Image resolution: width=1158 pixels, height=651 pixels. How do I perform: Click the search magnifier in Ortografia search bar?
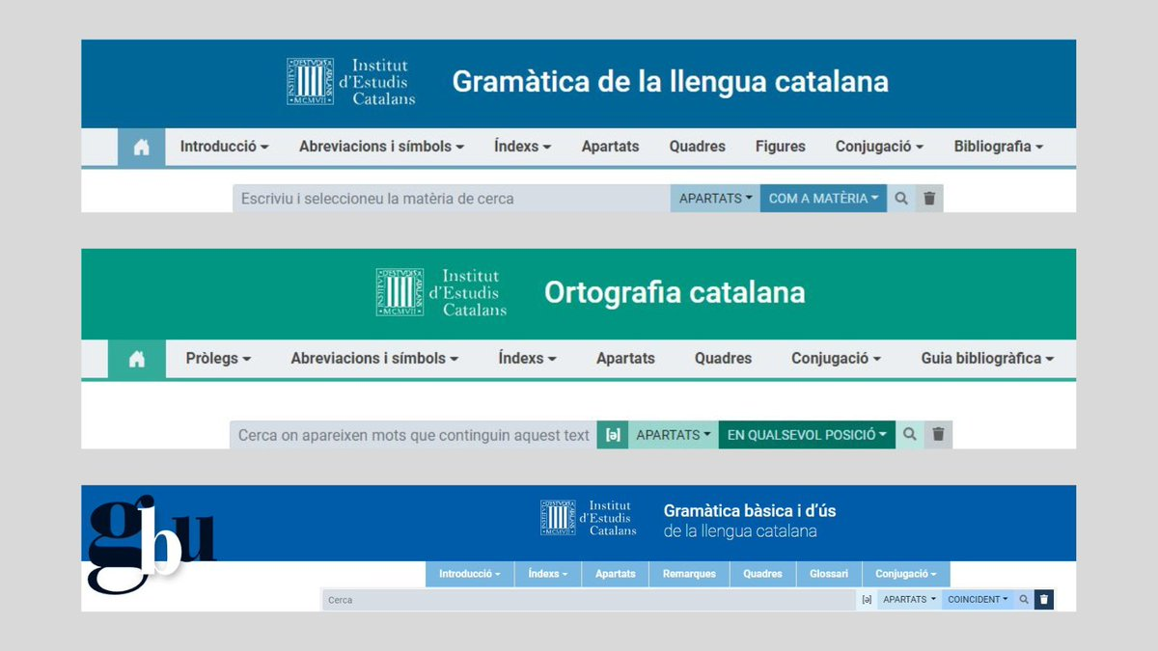click(909, 435)
